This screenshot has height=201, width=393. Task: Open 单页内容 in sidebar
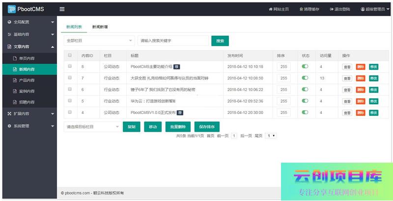coord(29,58)
